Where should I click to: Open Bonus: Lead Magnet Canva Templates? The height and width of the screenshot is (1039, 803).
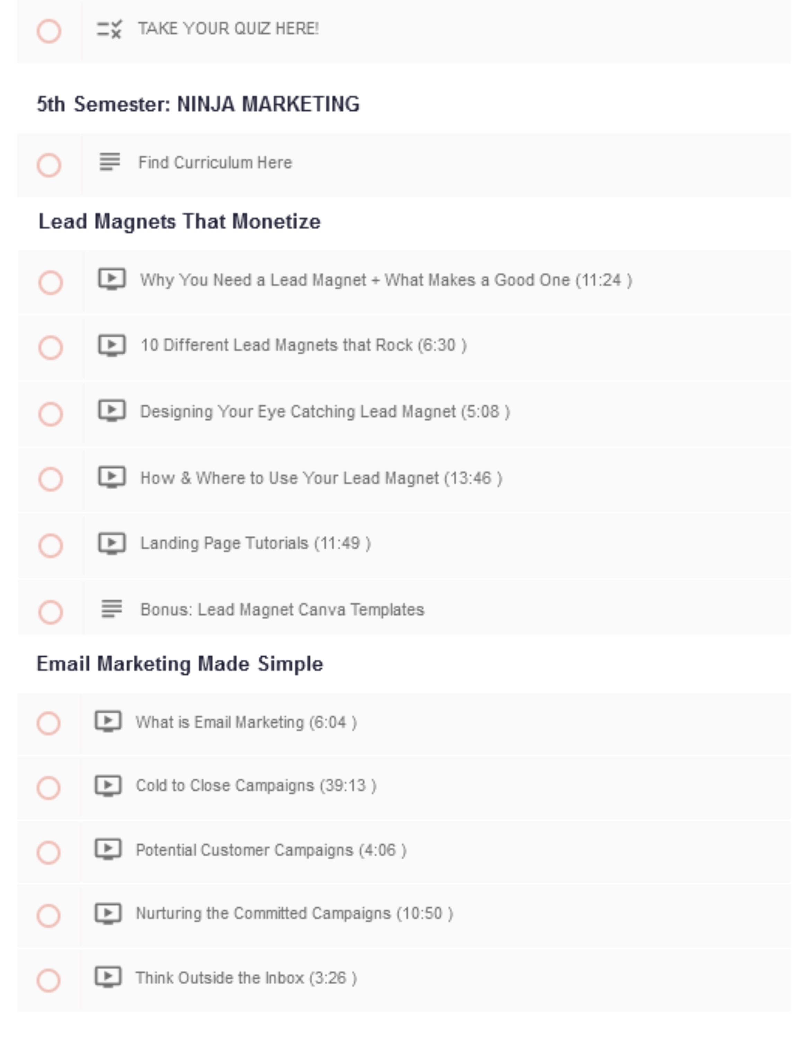pos(282,610)
